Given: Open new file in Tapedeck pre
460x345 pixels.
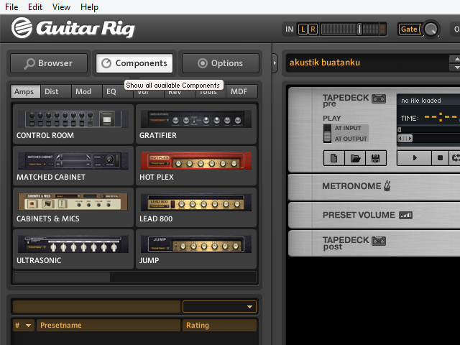Looking at the screenshot, I should point(333,158).
